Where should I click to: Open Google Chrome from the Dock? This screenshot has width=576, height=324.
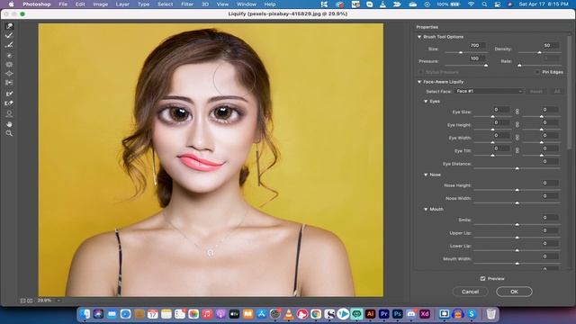click(x=316, y=314)
